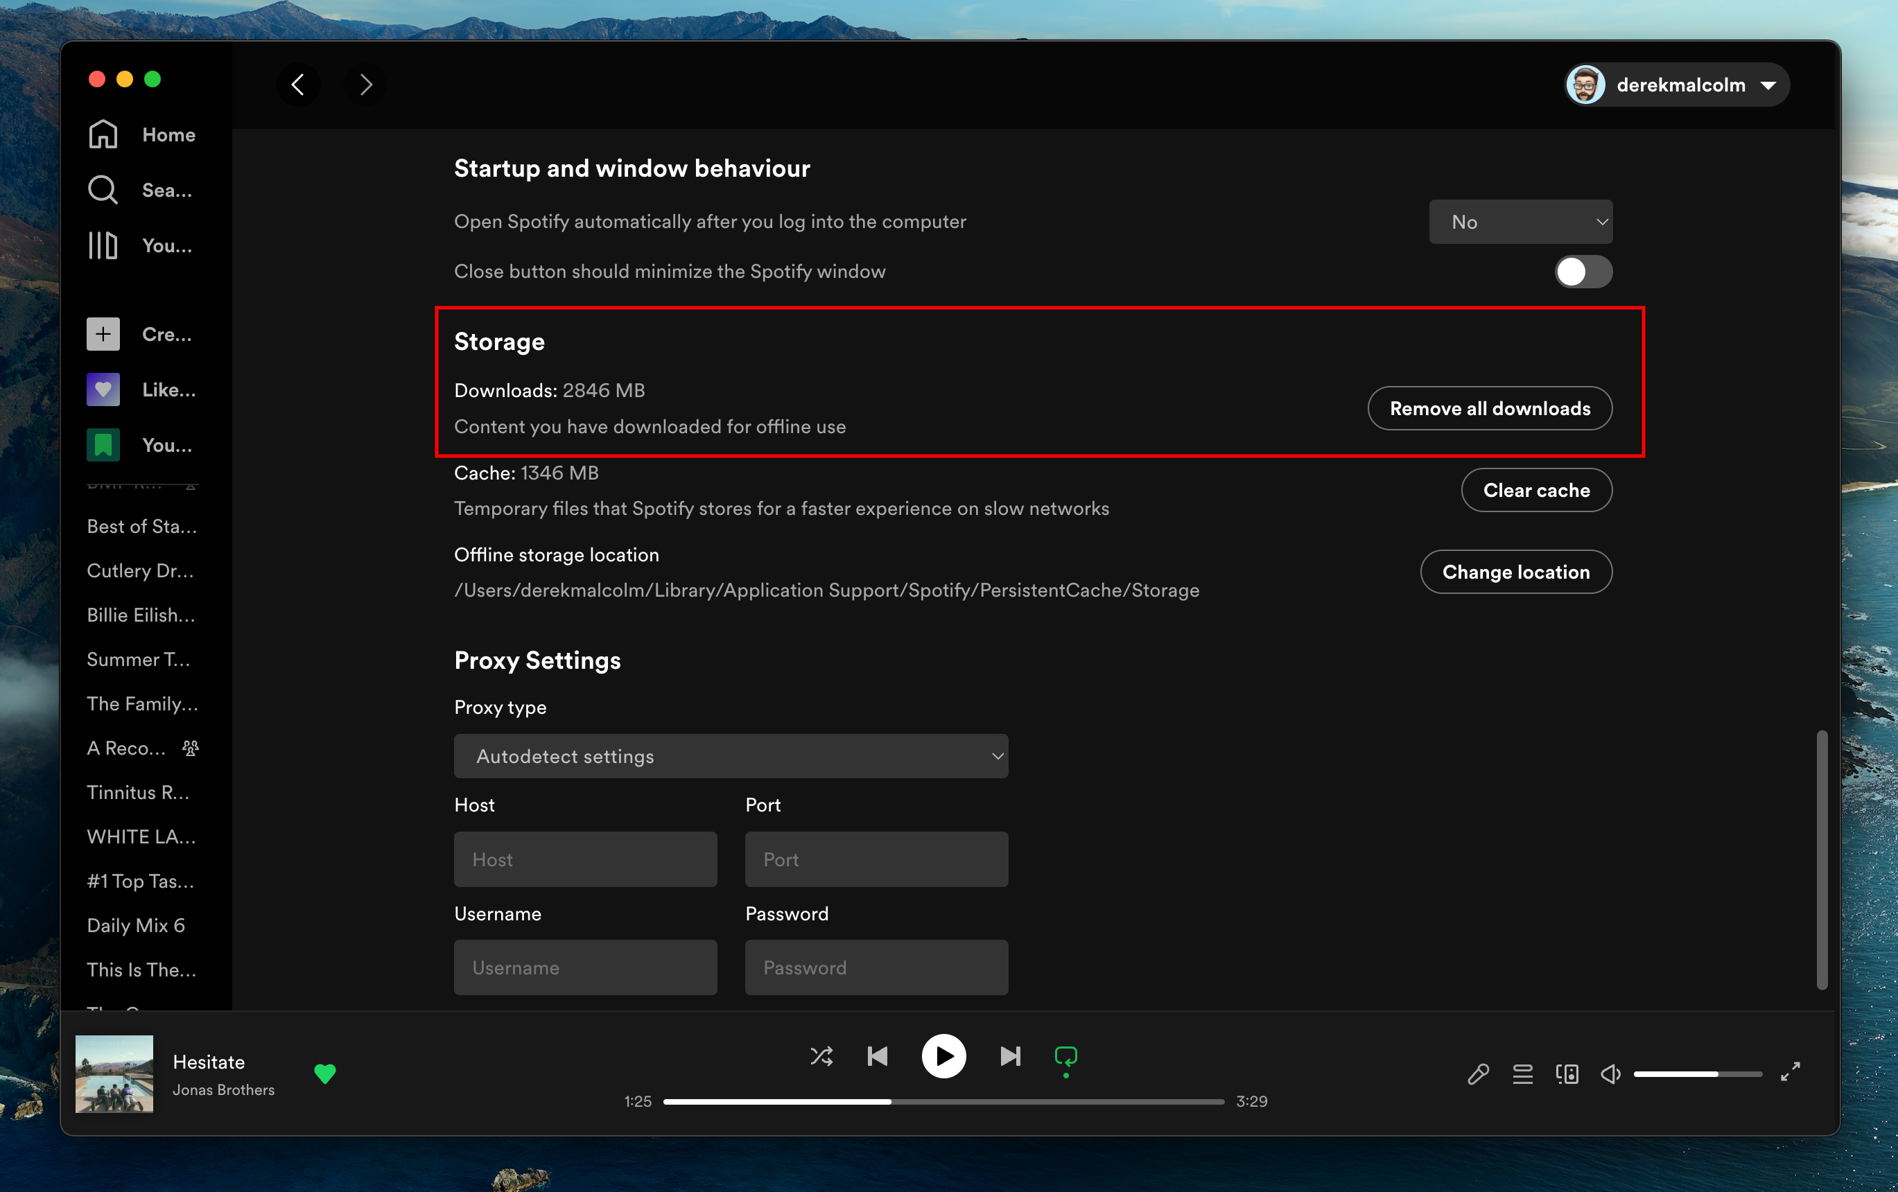Click the volume/speaker icon
The width and height of the screenshot is (1898, 1192).
1610,1074
